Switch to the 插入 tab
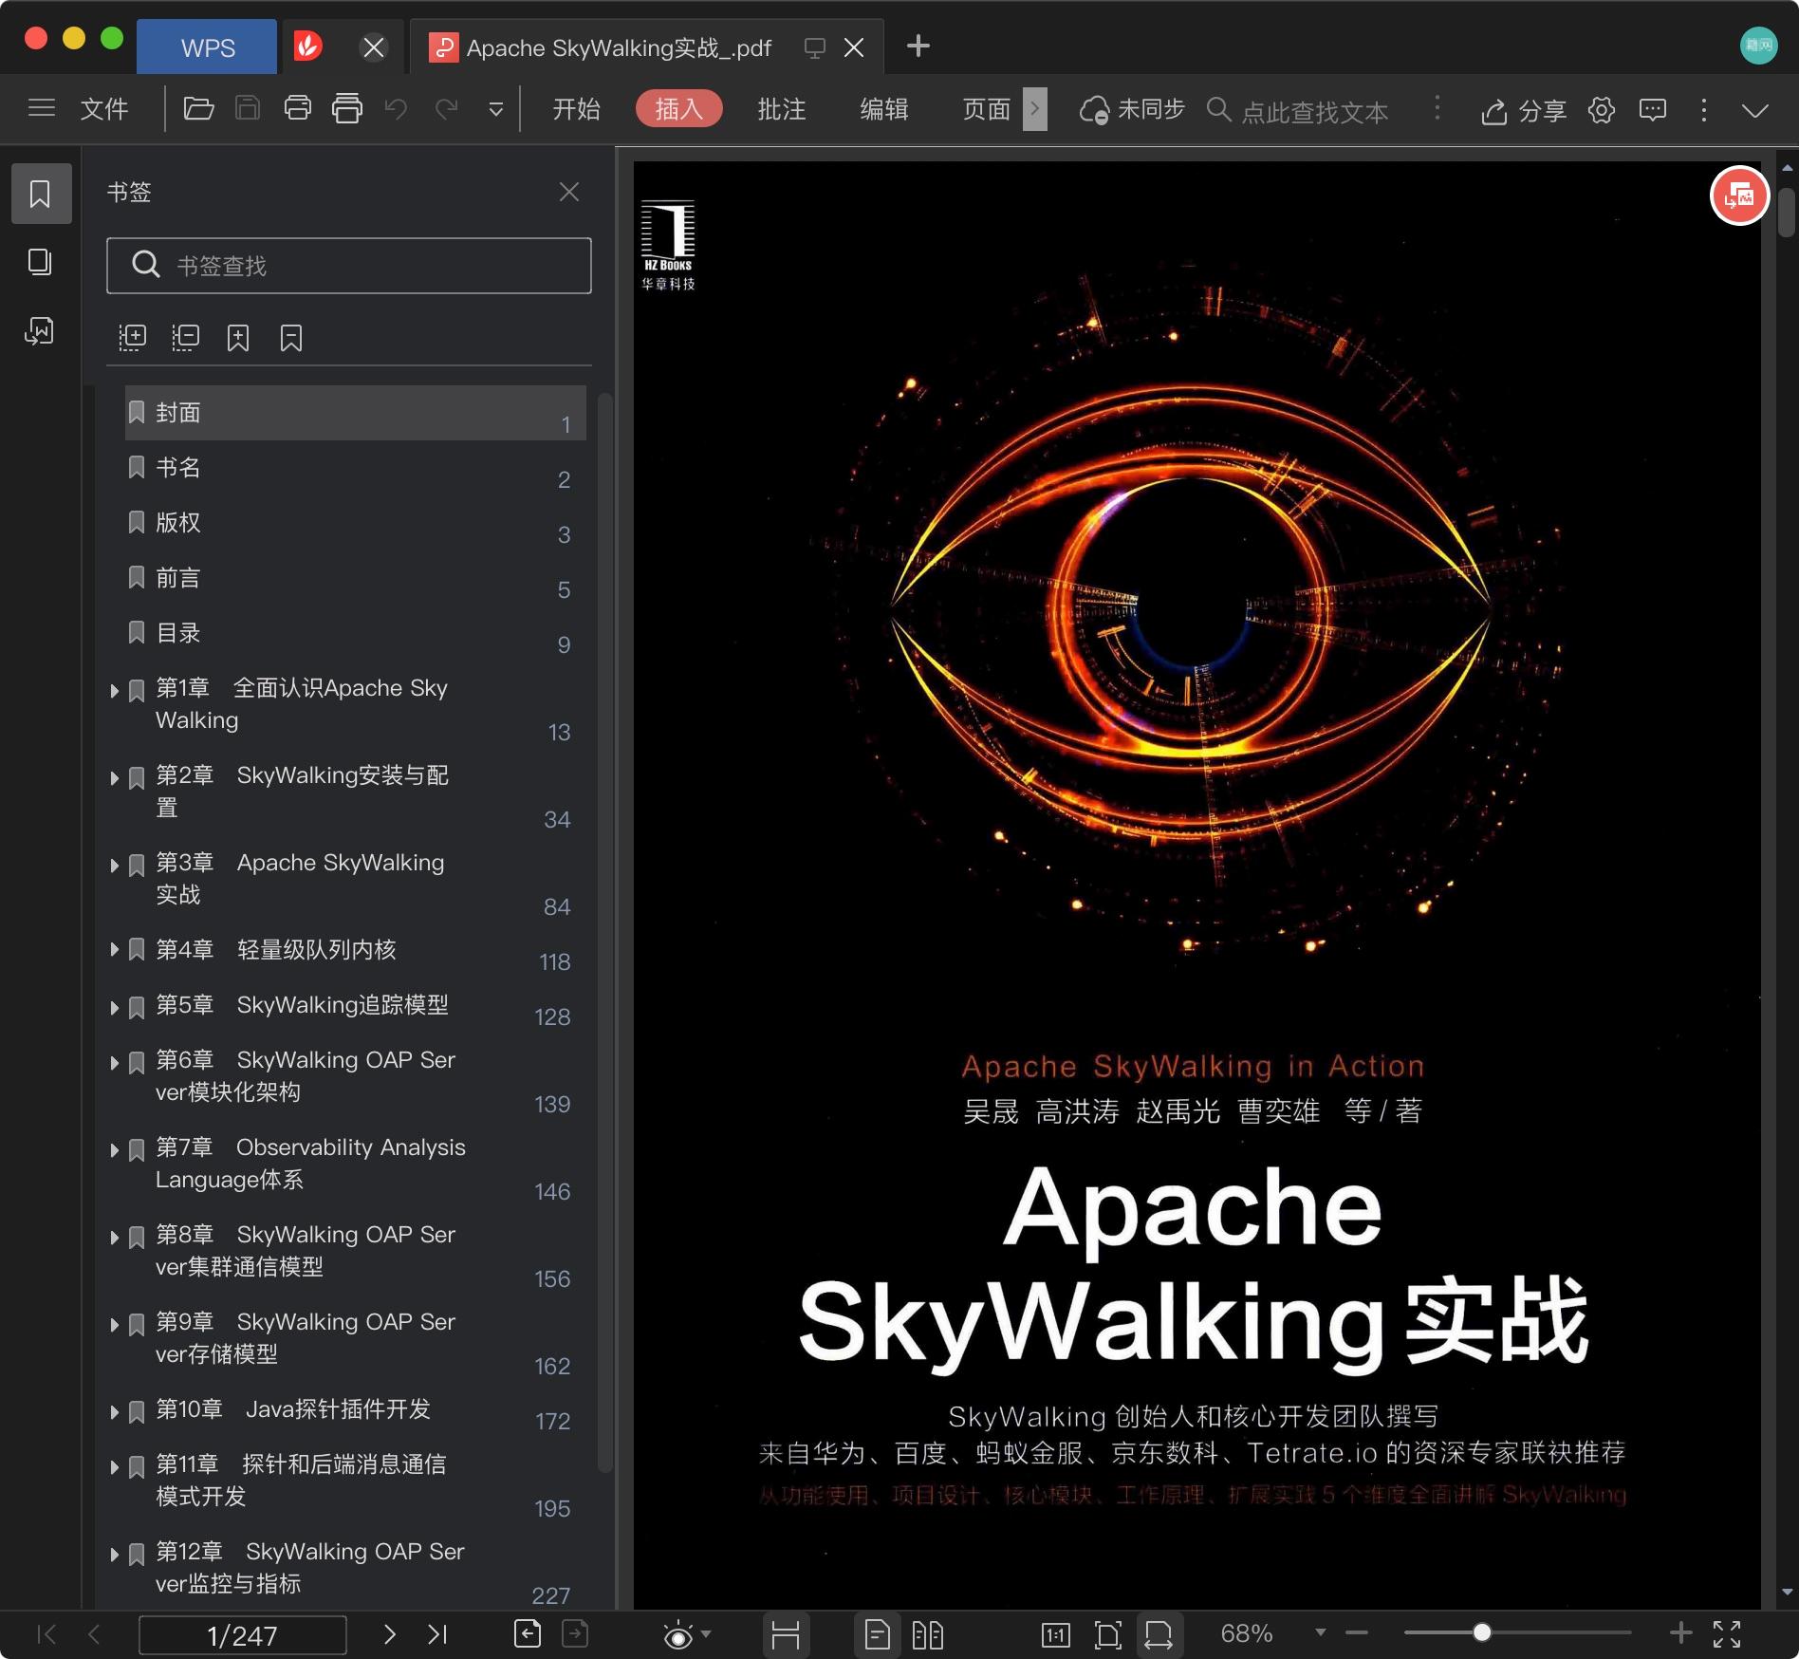1799x1659 pixels. (678, 109)
